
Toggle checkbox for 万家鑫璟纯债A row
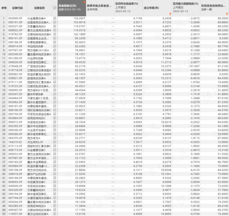[55, 26]
